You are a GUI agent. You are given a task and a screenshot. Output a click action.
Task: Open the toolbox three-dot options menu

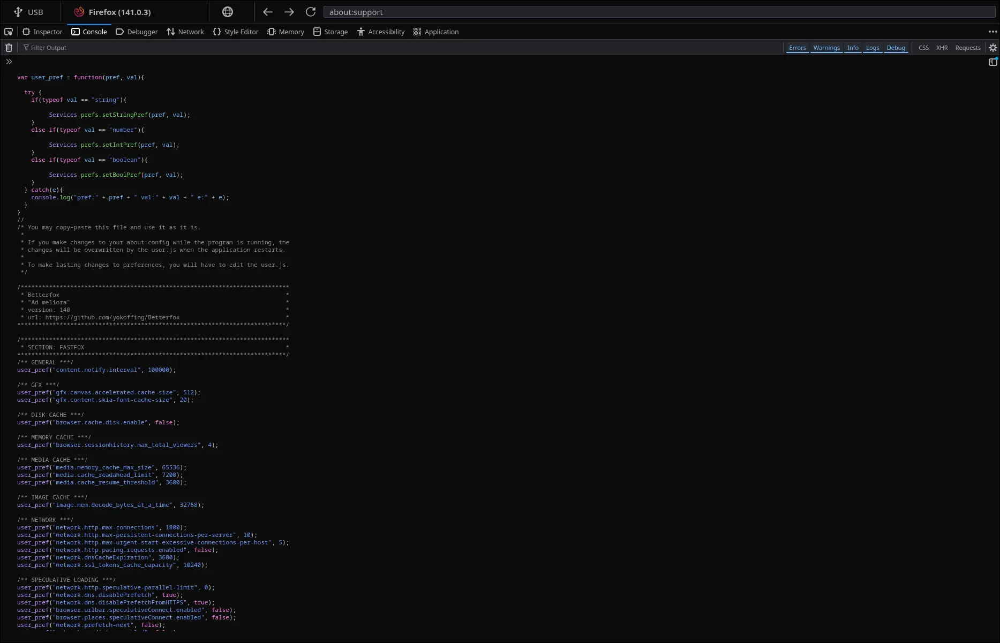pos(993,32)
